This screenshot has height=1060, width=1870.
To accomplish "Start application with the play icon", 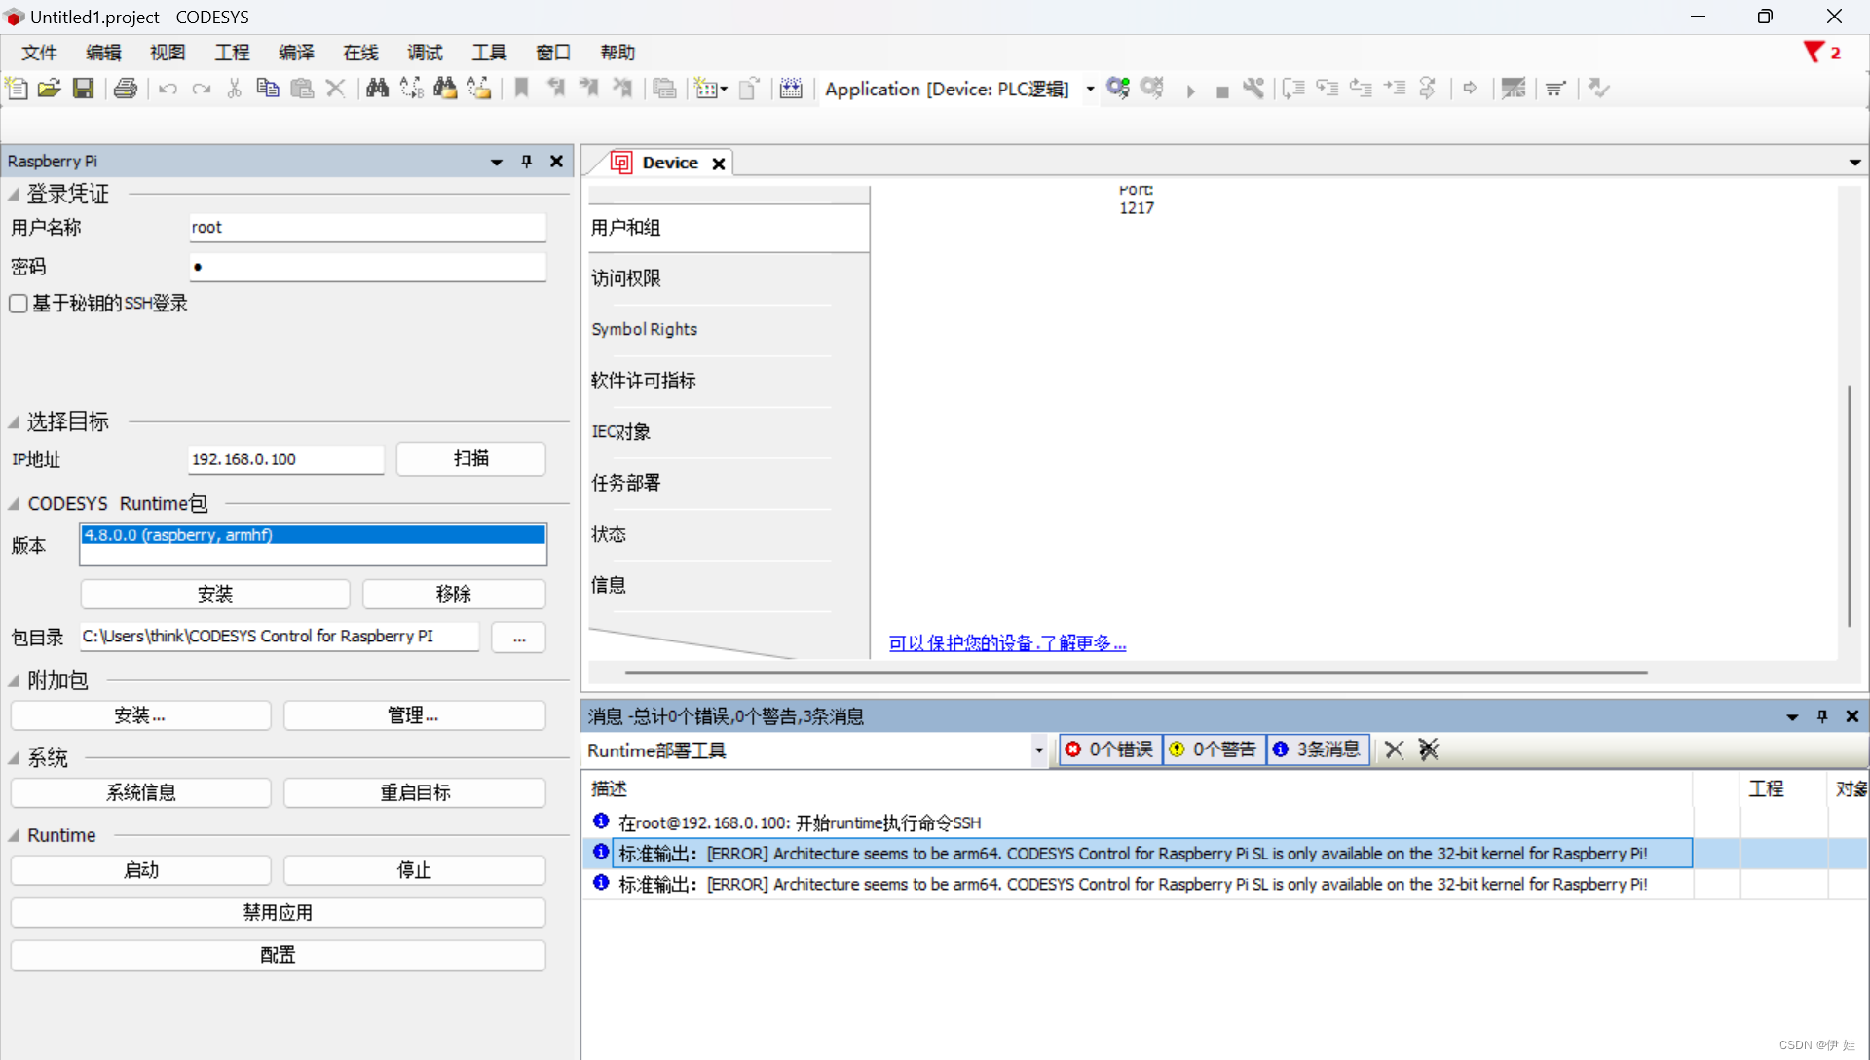I will (1190, 91).
